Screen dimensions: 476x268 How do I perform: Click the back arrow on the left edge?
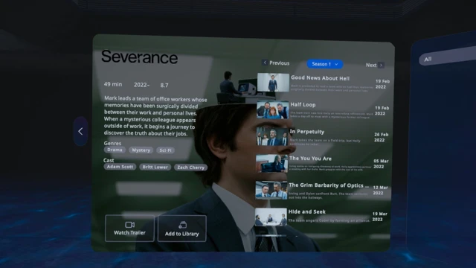80,131
